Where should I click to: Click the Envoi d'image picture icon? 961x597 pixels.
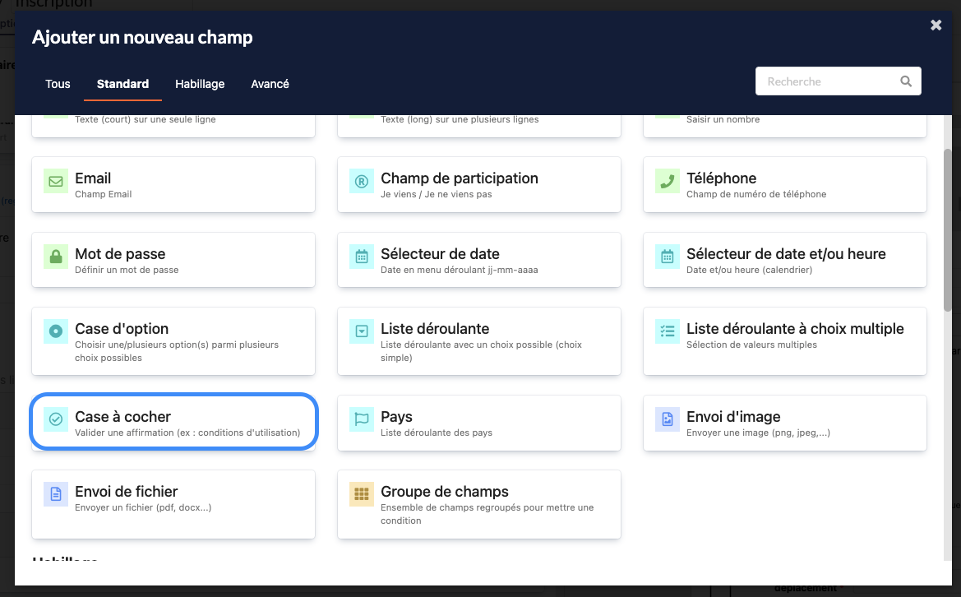coord(668,419)
